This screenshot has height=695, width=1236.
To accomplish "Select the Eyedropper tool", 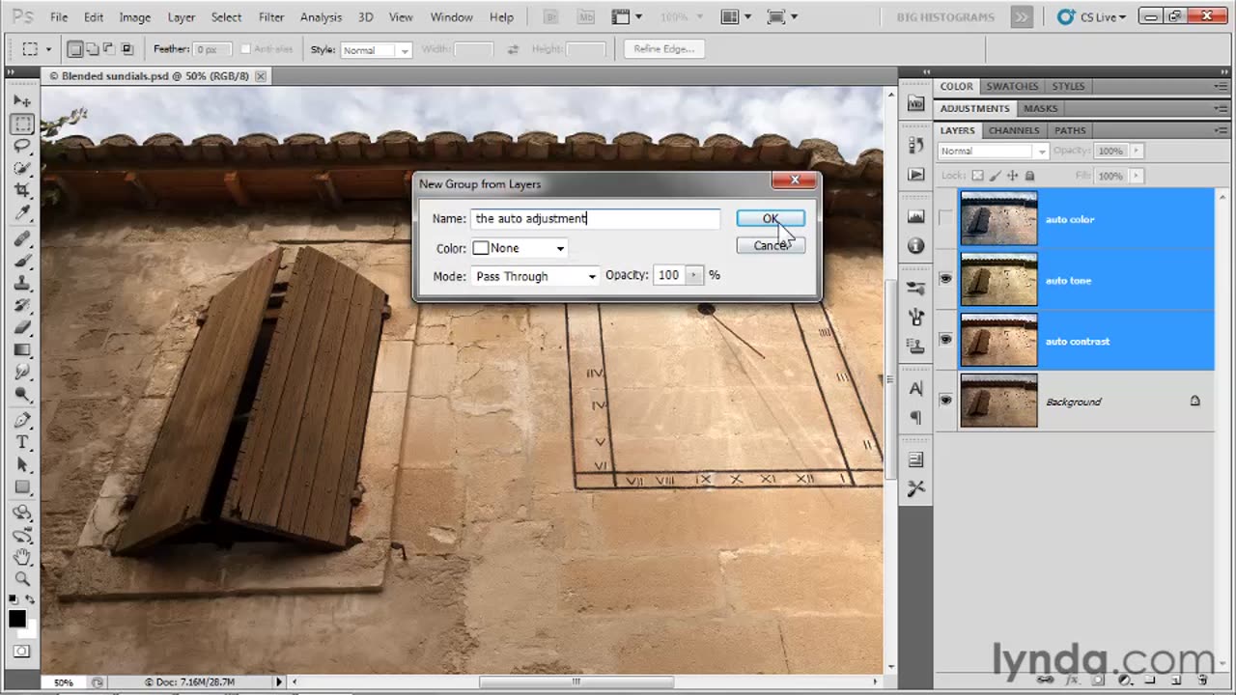I will [x=22, y=212].
